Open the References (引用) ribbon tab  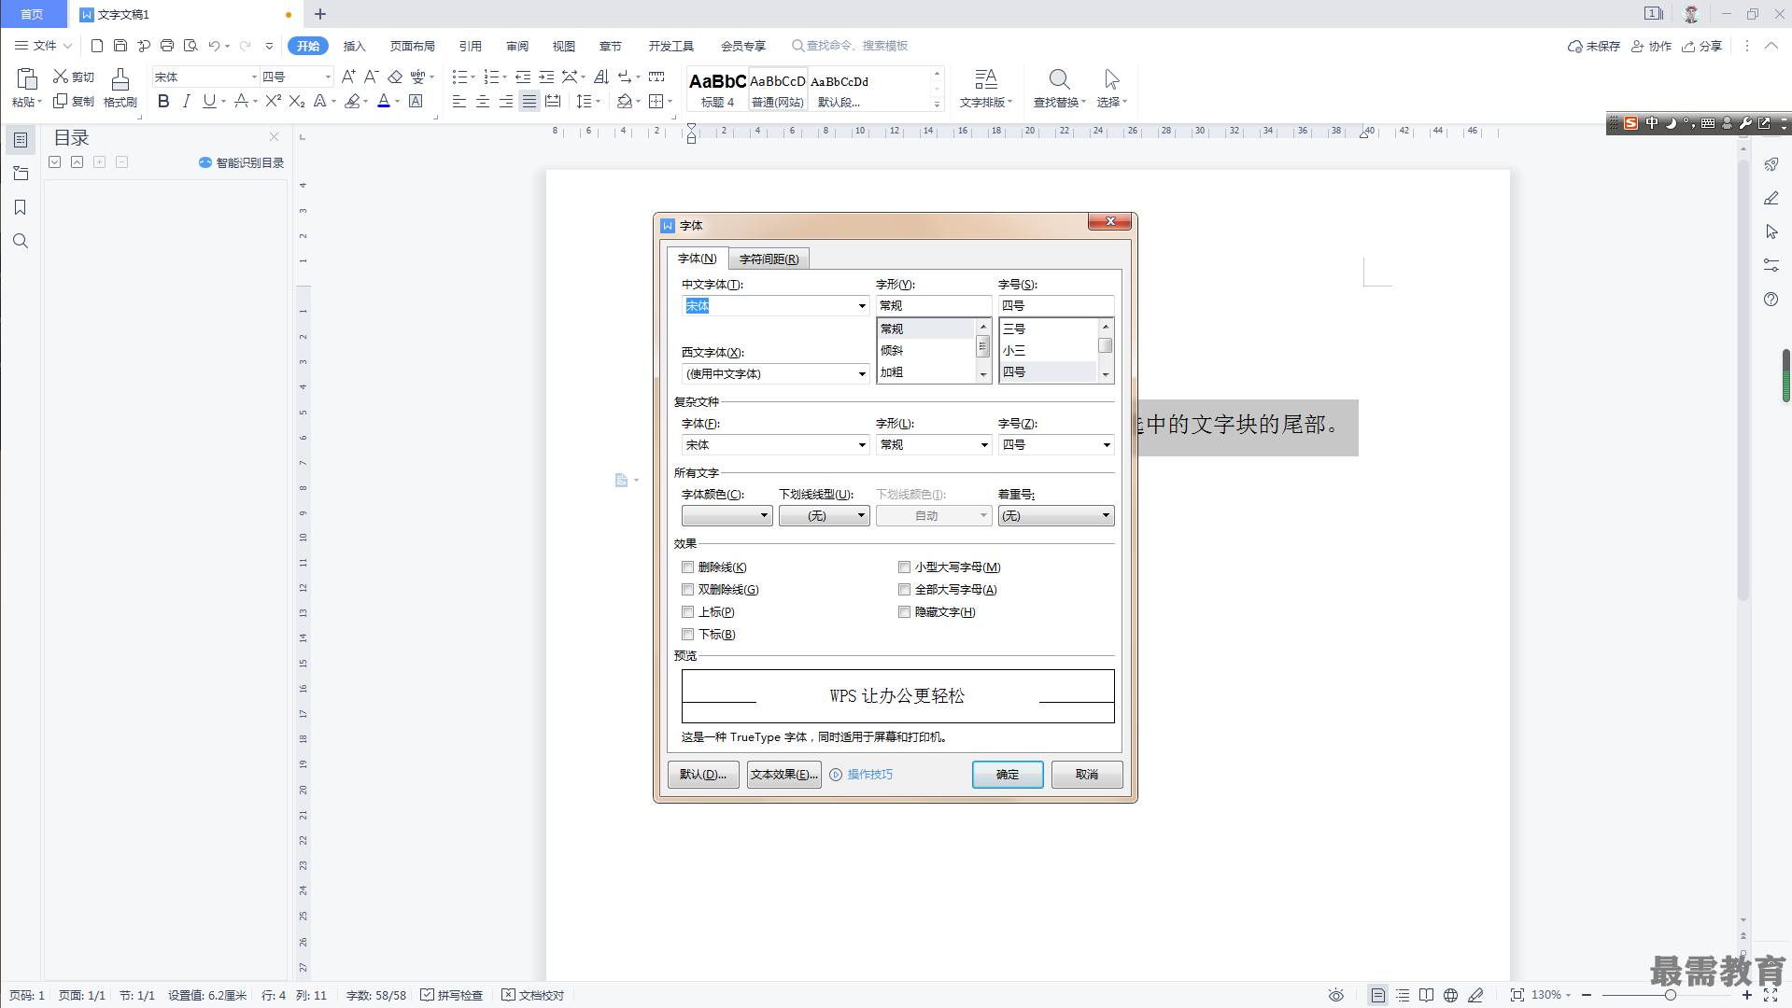pos(471,46)
